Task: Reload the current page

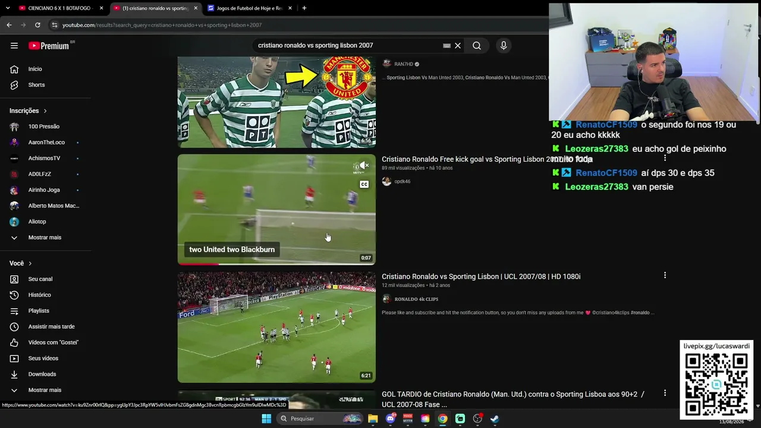Action: click(x=37, y=25)
